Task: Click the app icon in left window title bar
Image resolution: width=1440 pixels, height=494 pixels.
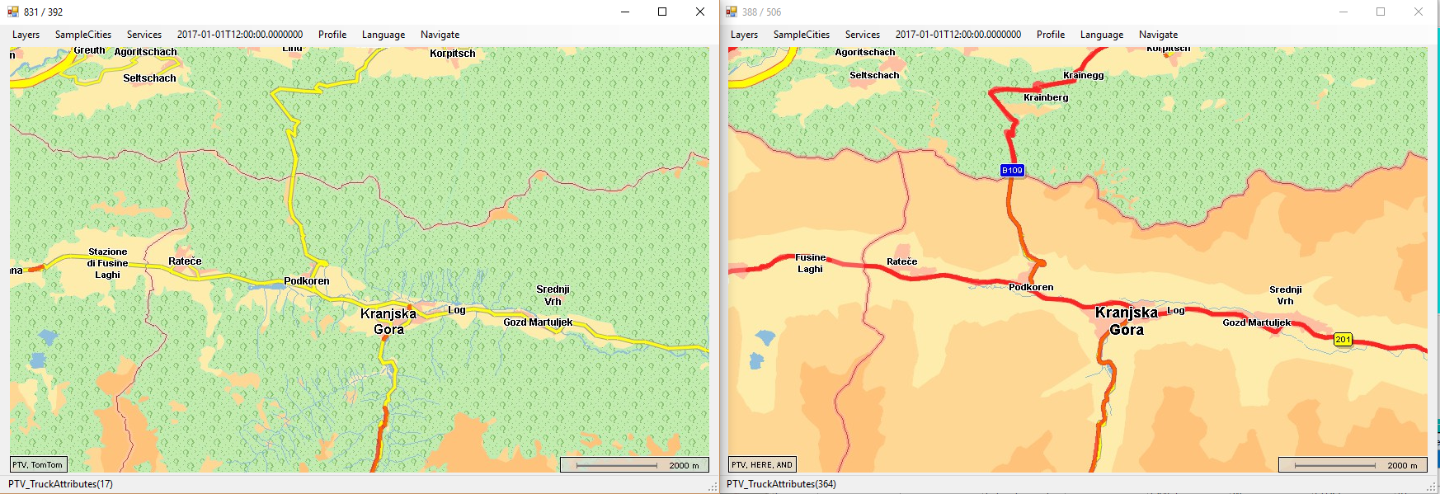Action: [x=13, y=12]
